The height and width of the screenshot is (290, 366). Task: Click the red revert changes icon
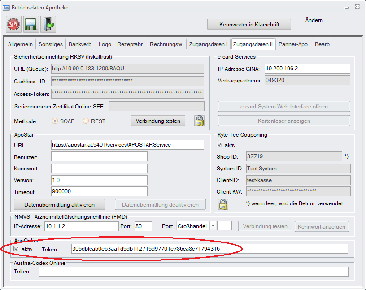[14, 24]
